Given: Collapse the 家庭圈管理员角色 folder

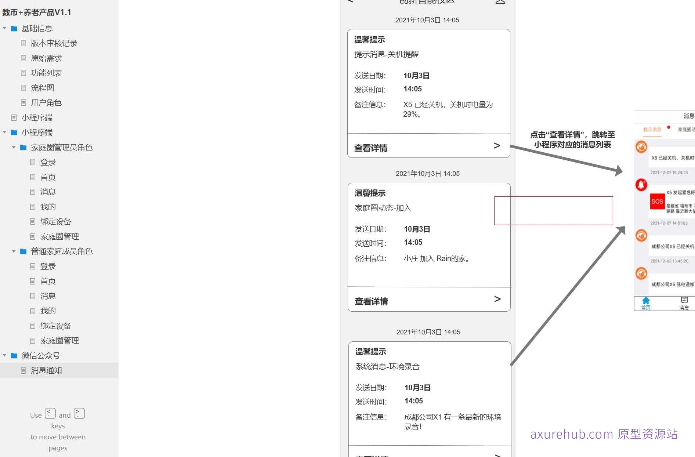Looking at the screenshot, I should (x=14, y=147).
